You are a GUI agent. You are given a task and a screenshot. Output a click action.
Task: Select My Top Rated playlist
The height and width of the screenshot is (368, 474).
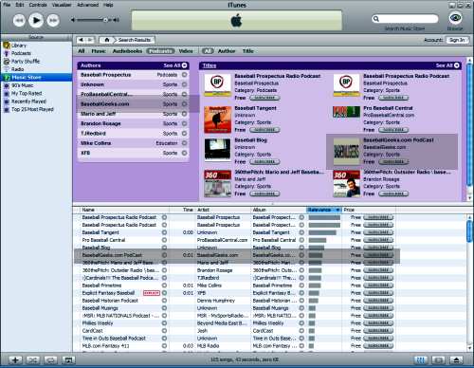click(27, 93)
